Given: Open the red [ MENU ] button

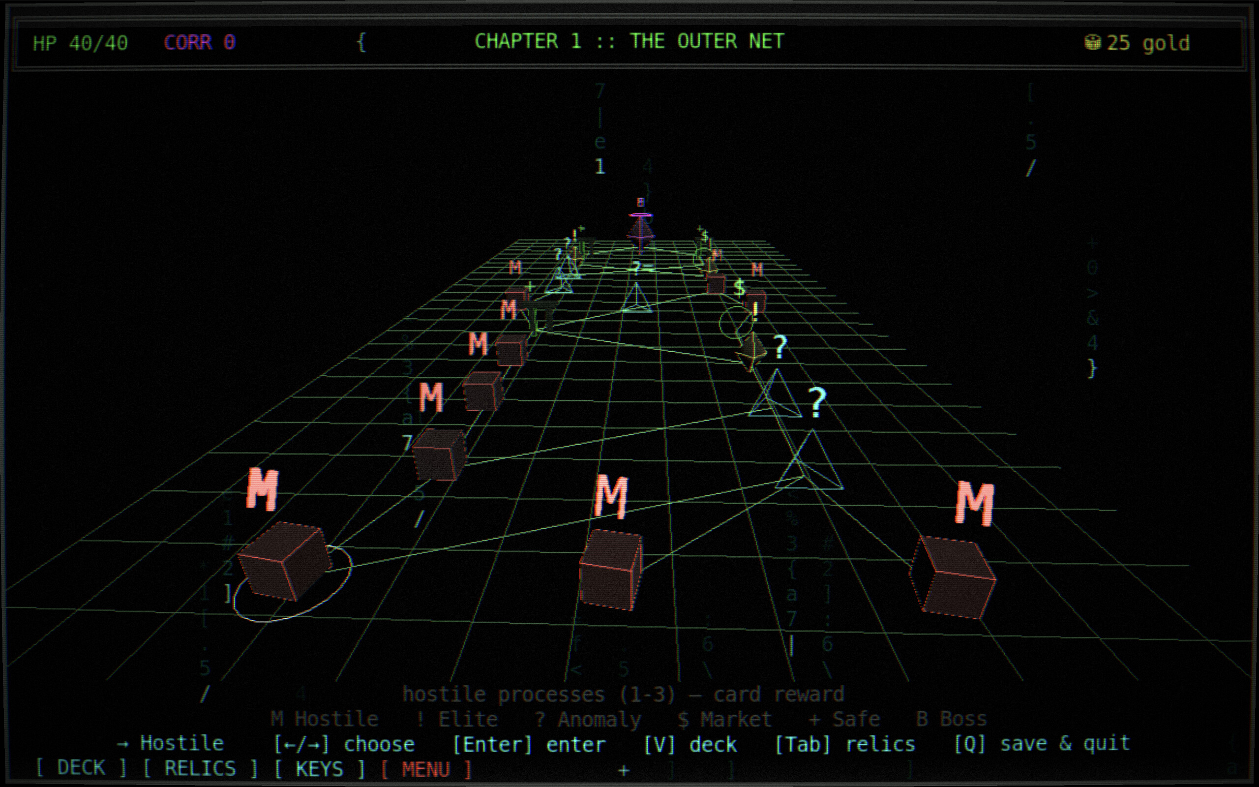Looking at the screenshot, I should point(425,769).
